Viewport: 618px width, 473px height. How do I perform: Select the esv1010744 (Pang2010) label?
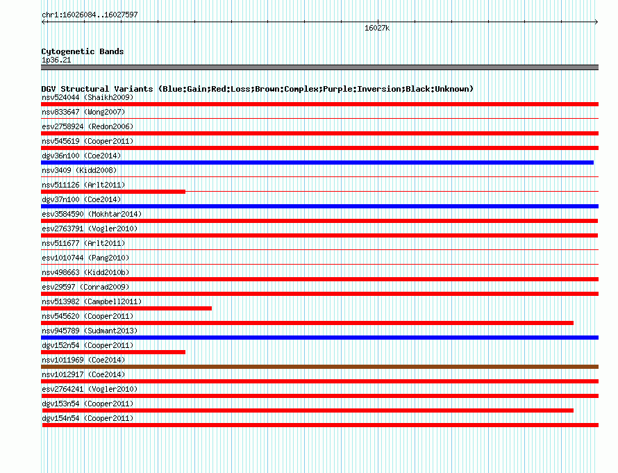[x=85, y=258]
